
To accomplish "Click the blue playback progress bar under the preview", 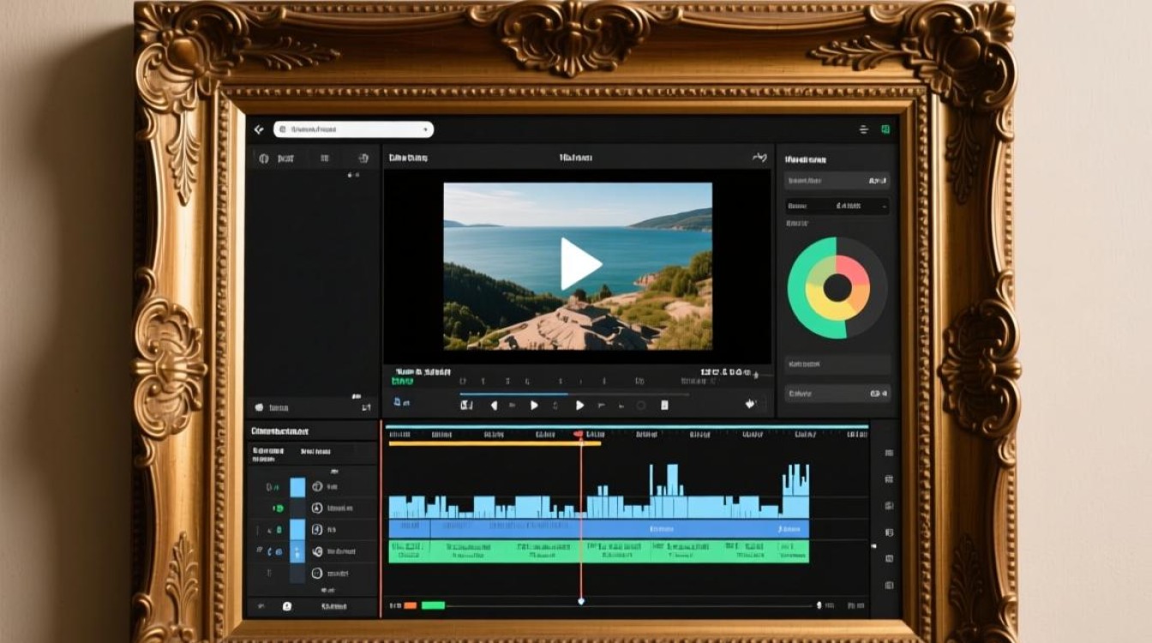I will click(513, 394).
